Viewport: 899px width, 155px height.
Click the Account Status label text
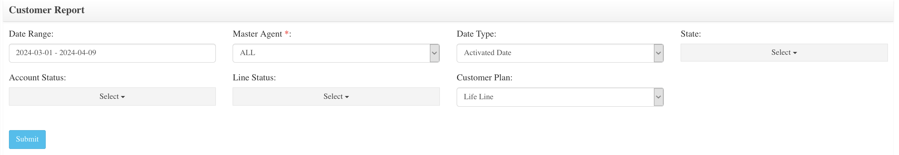[38, 77]
